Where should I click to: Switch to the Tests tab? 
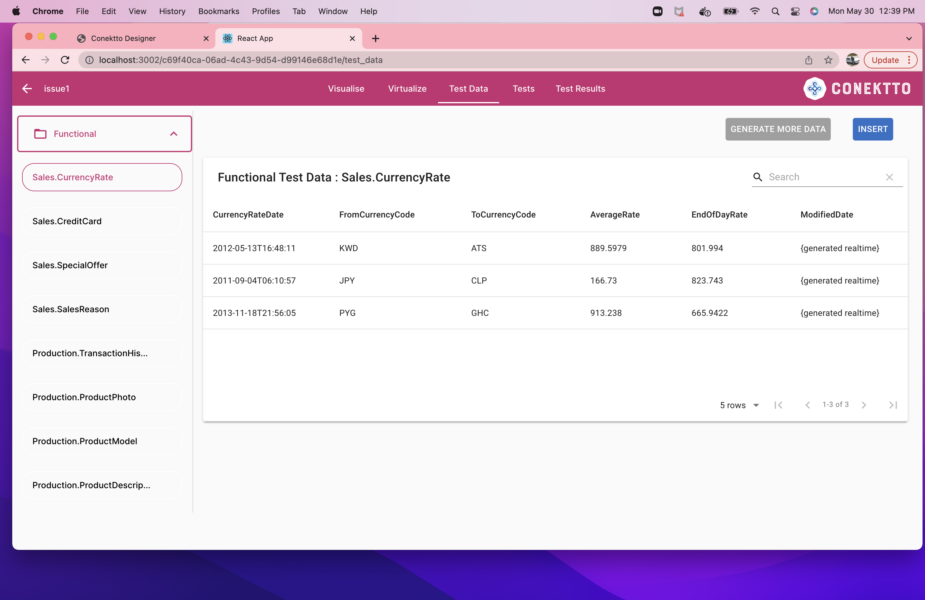click(523, 89)
